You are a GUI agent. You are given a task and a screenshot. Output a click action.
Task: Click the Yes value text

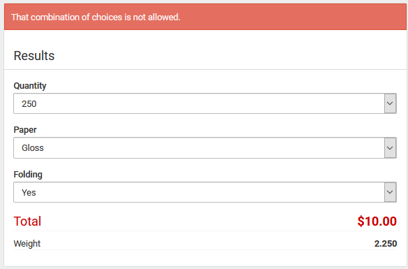click(29, 193)
